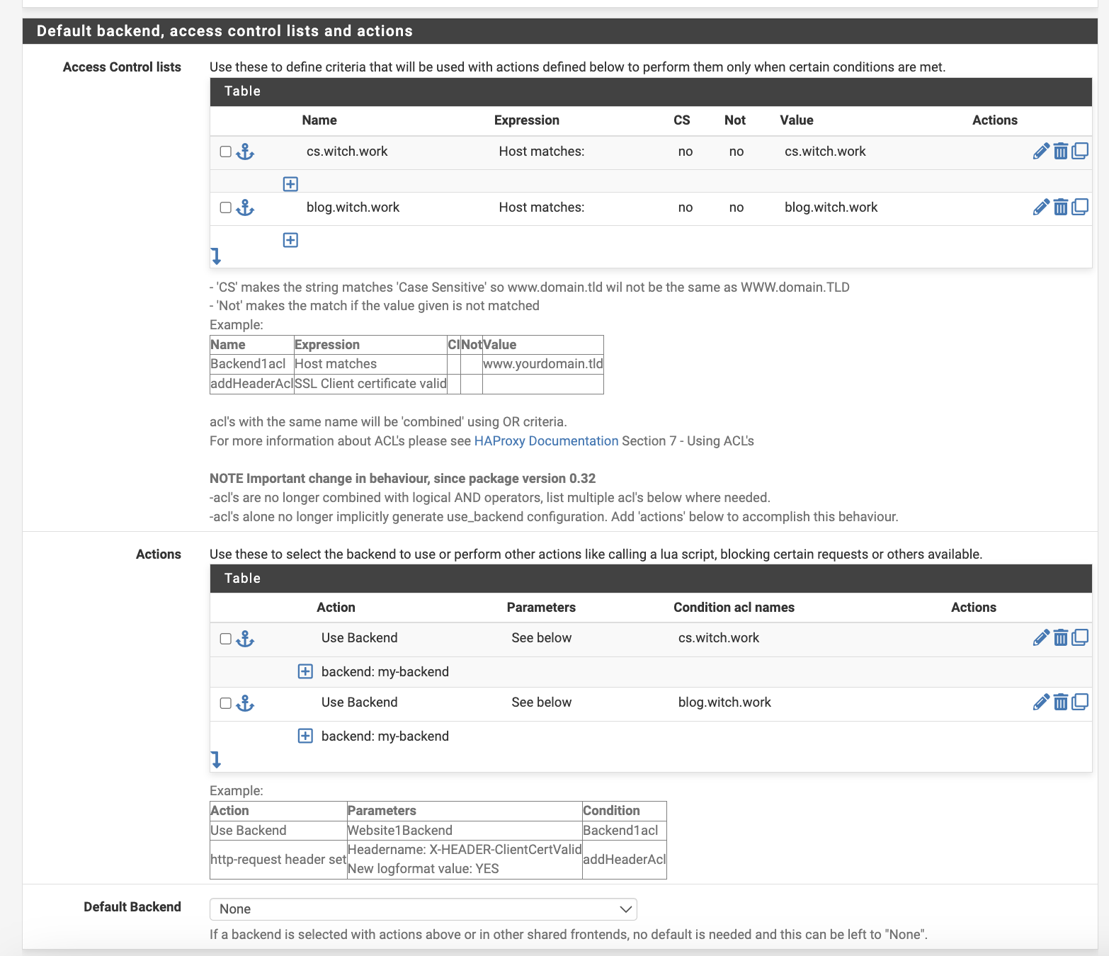
Task: Expand details under blog.witch.work ACL row
Action: (x=290, y=240)
